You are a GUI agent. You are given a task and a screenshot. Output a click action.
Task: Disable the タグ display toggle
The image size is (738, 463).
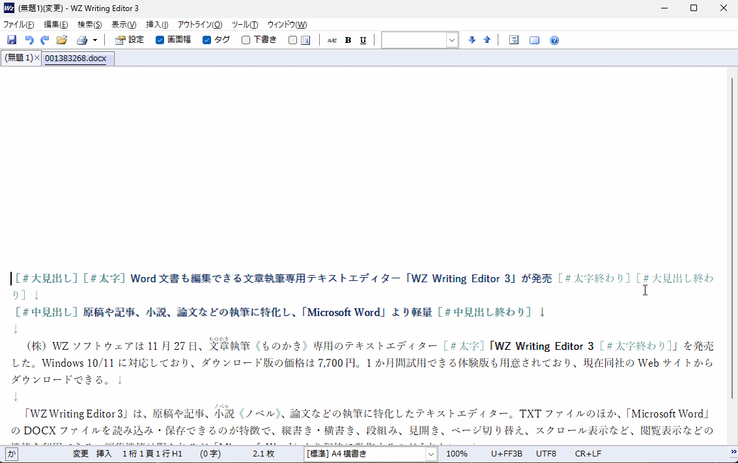(x=215, y=40)
